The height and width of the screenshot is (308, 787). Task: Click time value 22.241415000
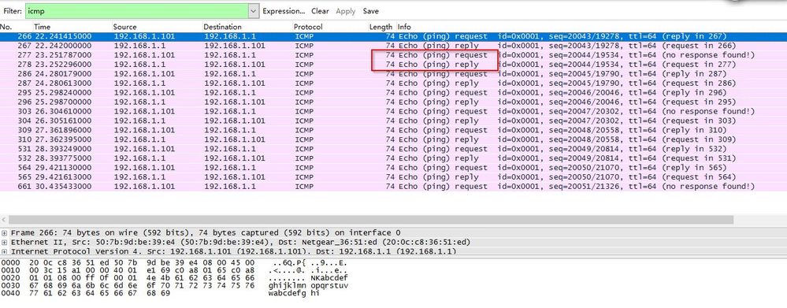[x=63, y=36]
